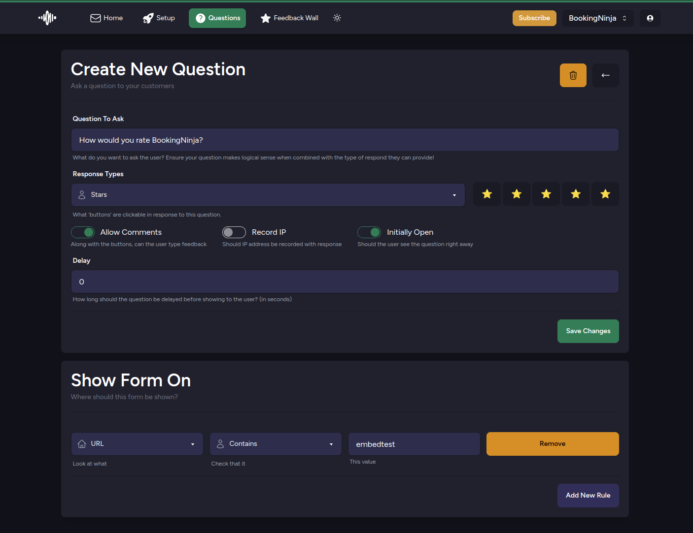Viewport: 693px width, 533px height.
Task: Focus the Question To Ask text field
Action: point(345,140)
